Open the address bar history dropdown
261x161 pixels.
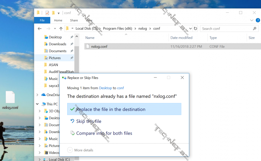tap(190, 29)
